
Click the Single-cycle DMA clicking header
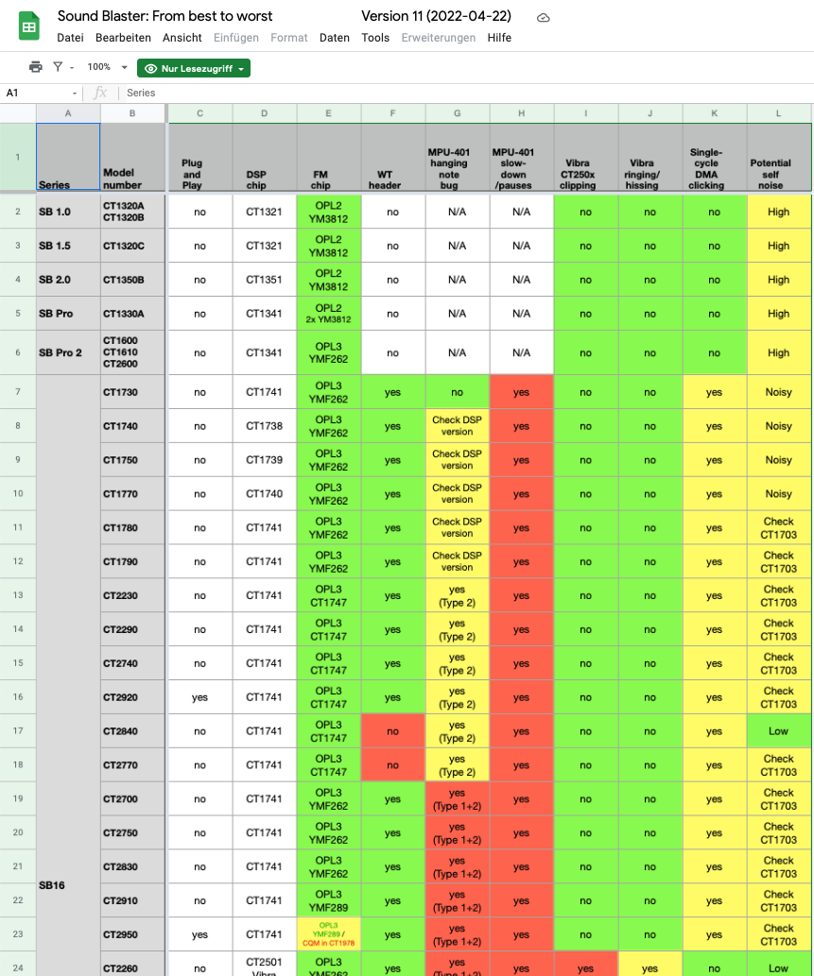click(715, 157)
